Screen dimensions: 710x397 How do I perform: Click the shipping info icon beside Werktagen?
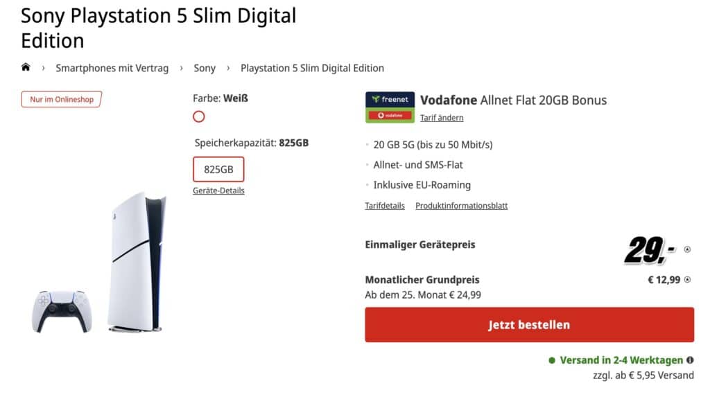coord(689,360)
